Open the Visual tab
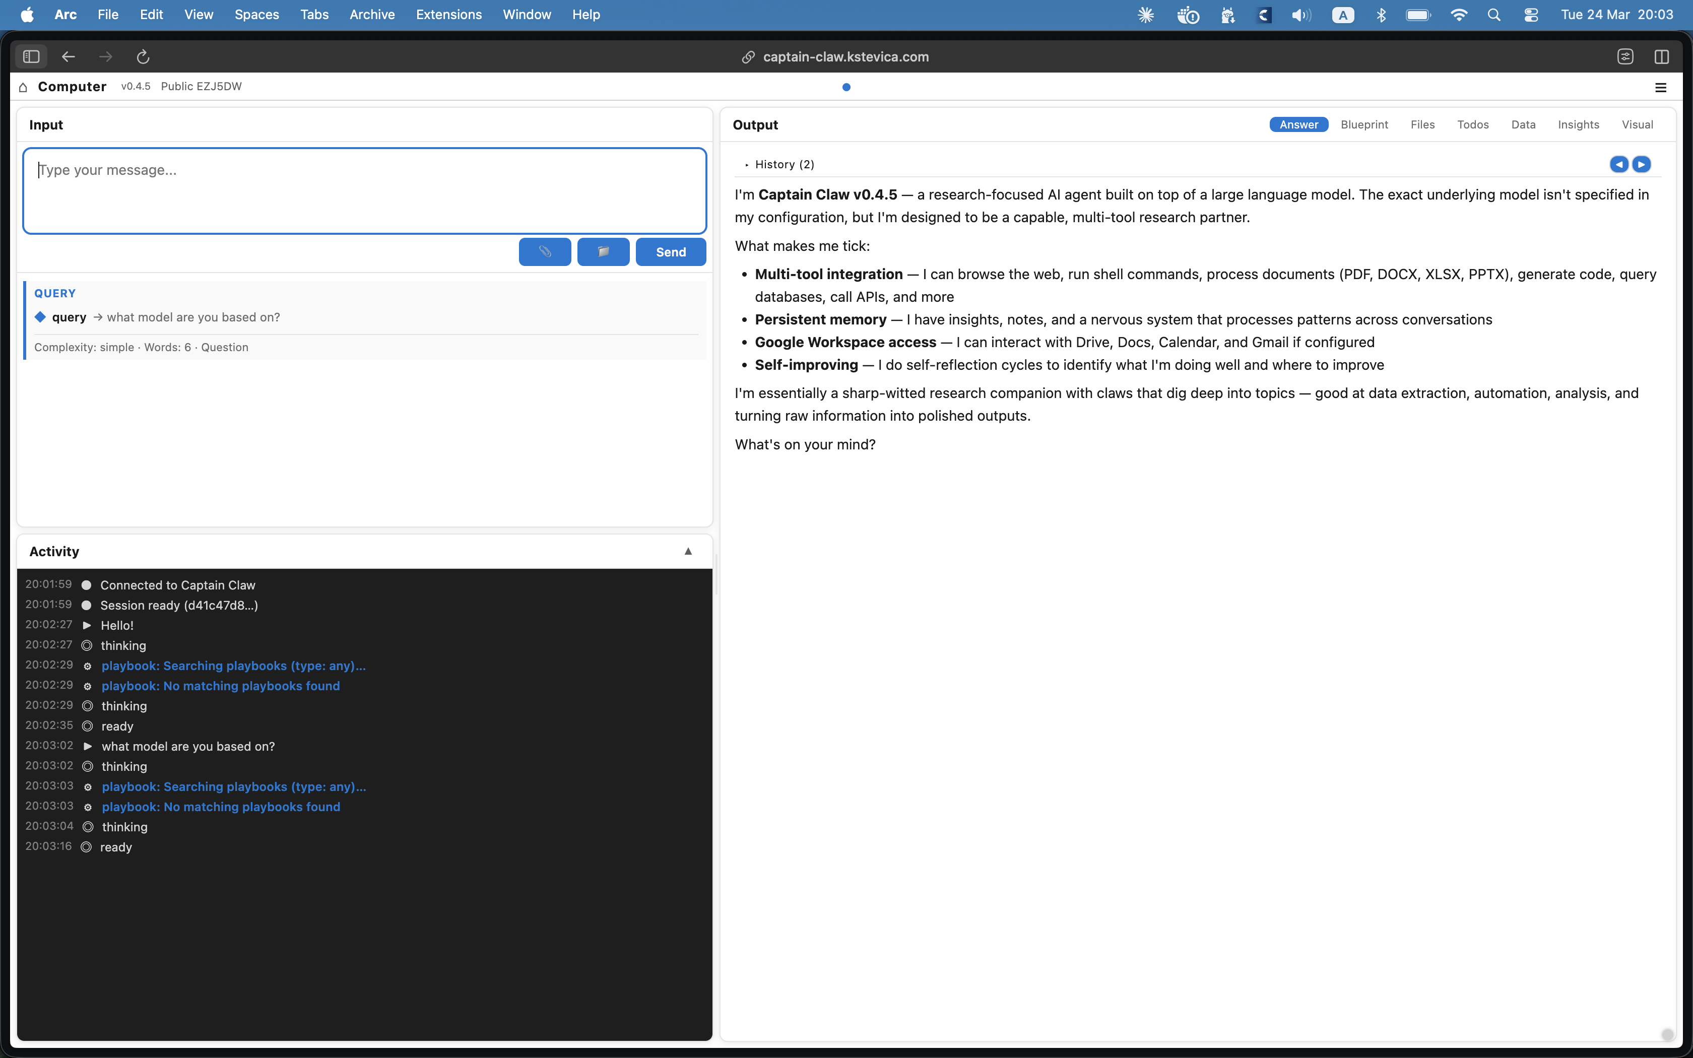1693x1058 pixels. (x=1637, y=124)
